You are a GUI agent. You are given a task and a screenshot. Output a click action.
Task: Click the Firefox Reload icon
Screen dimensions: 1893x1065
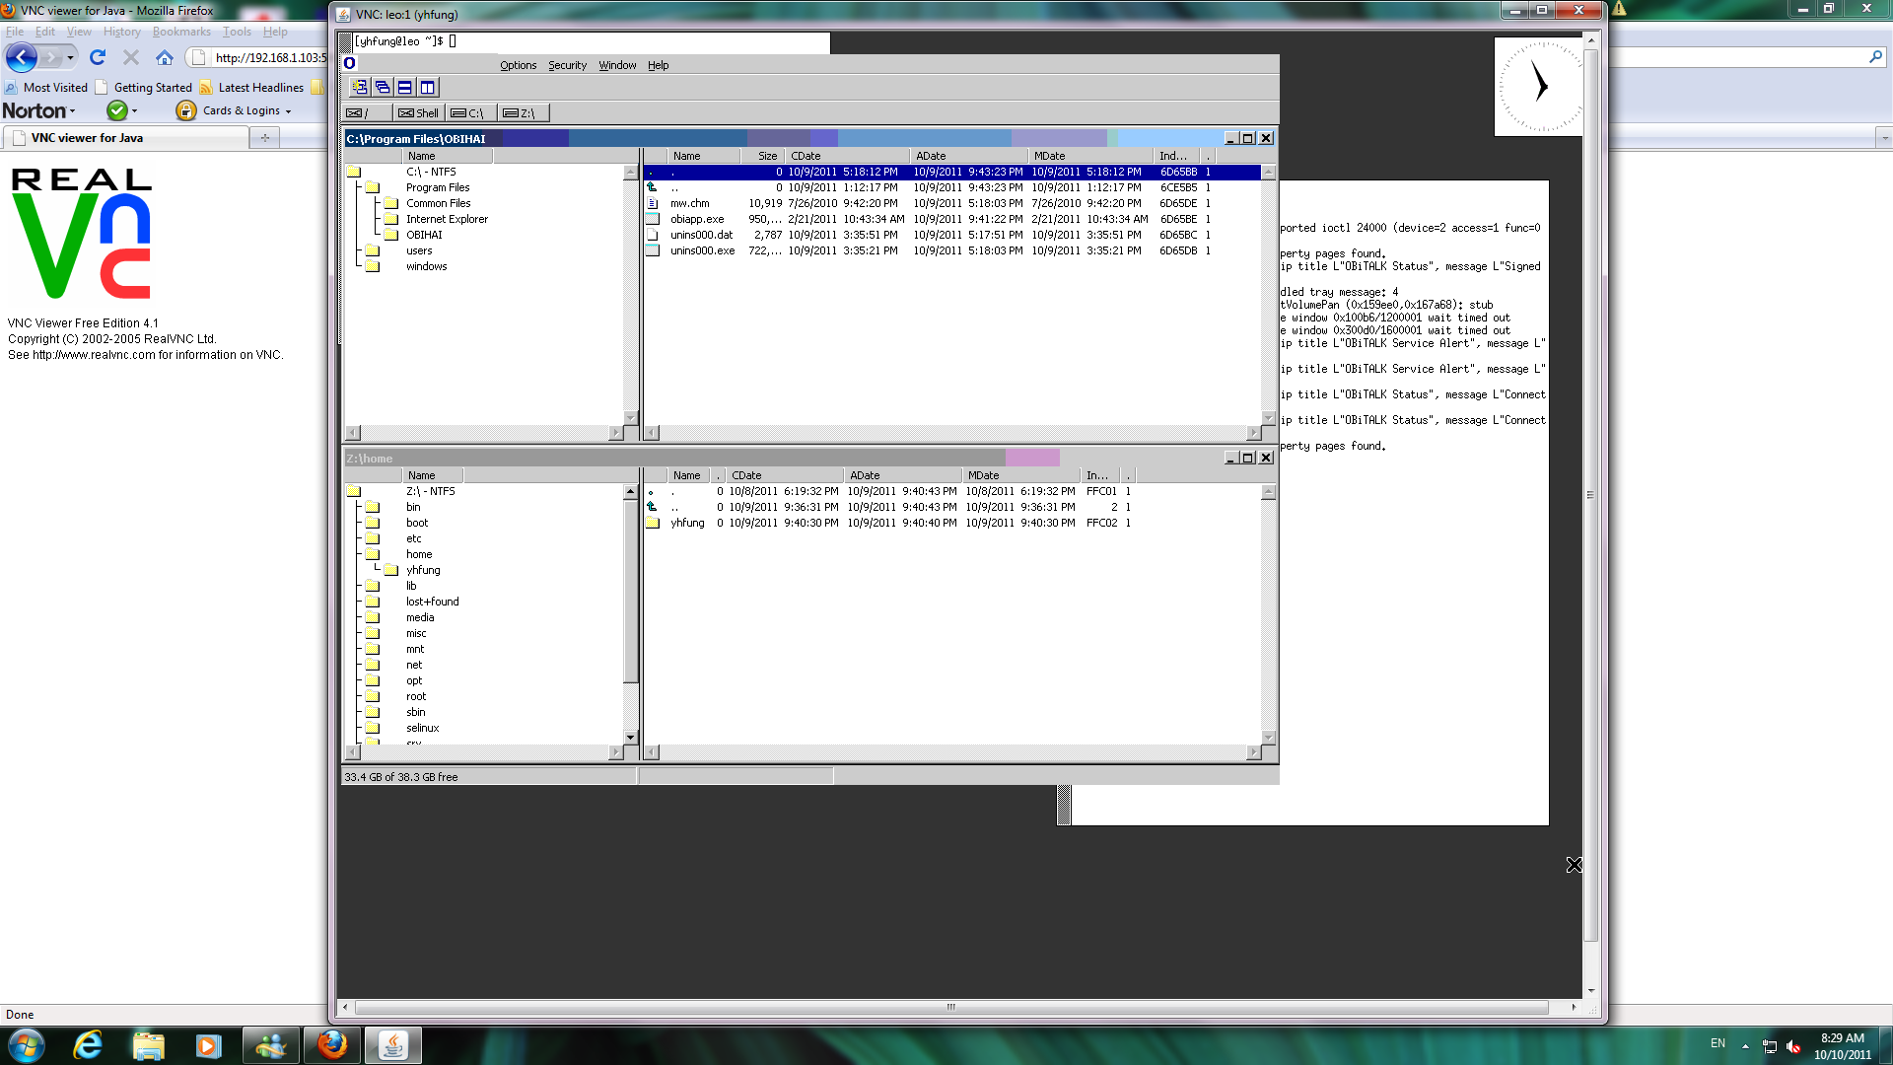(98, 58)
